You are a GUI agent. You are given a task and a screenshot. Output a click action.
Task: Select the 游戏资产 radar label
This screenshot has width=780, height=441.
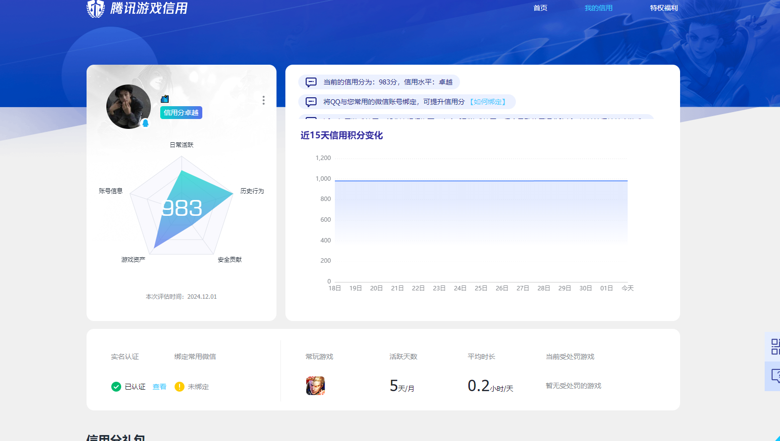pos(134,259)
